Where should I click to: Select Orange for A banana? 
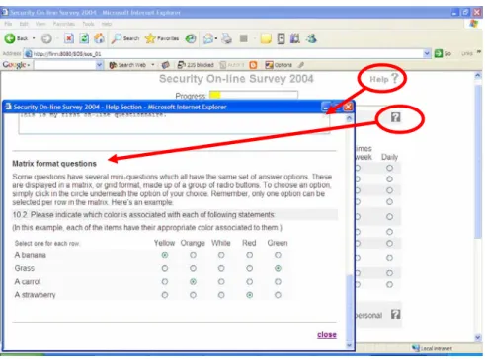point(193,255)
